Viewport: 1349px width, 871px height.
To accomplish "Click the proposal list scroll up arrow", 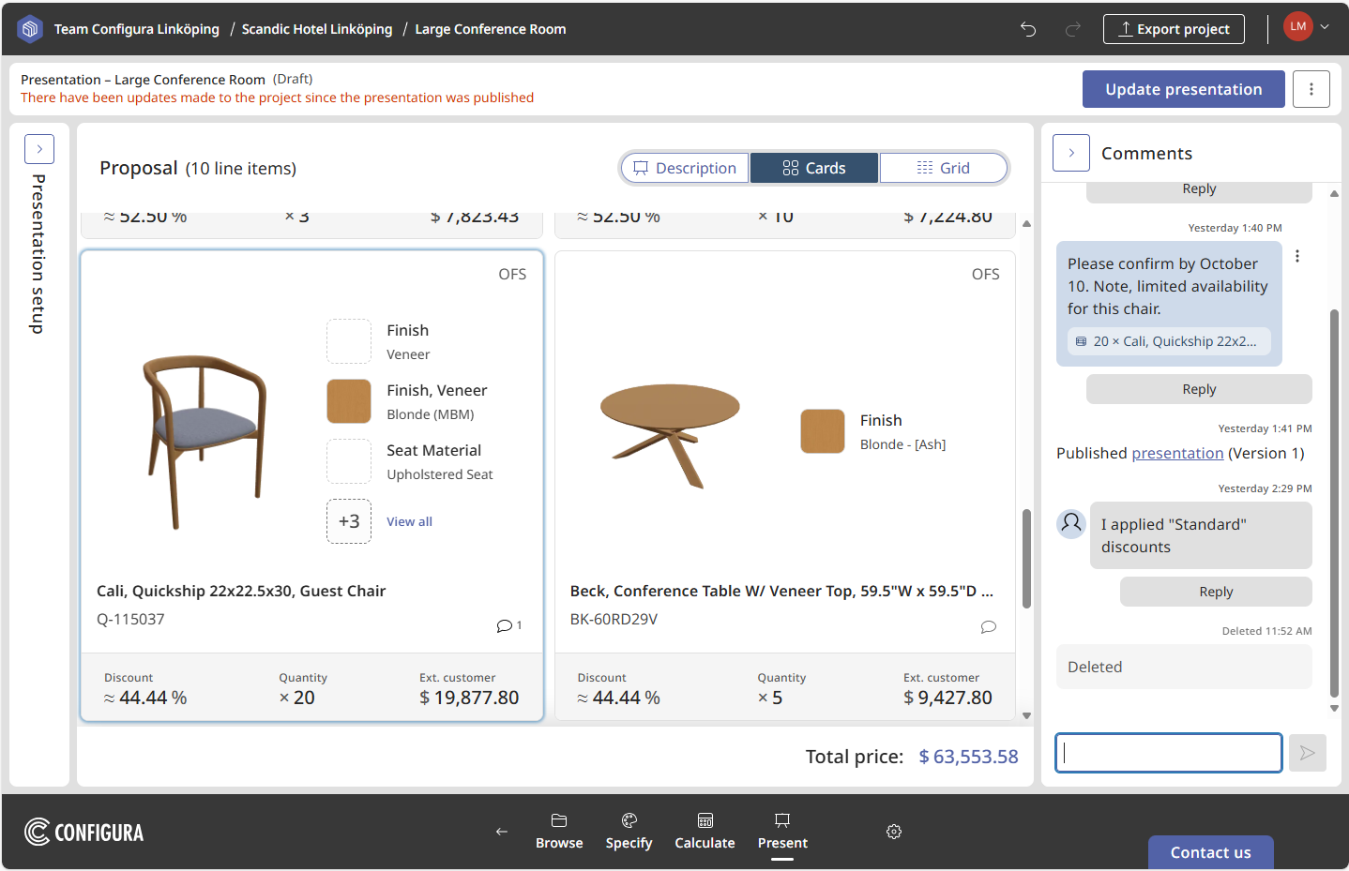I will 1026,223.
